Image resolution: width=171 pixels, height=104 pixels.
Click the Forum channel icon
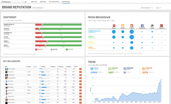tap(132, 25)
